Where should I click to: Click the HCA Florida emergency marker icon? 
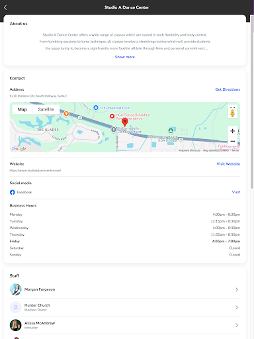tap(112, 116)
